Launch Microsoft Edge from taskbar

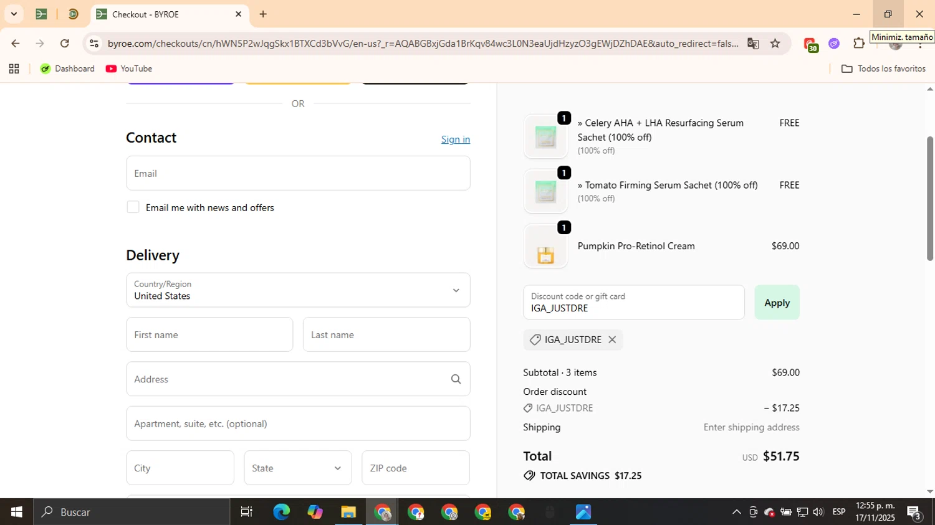281,512
